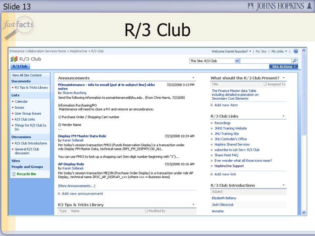Screen dimensions: 315x236
Task: Click Add new item
Action: 226,105
